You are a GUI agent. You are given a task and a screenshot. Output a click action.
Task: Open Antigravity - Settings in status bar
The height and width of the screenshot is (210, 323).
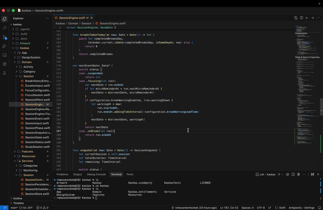click(x=301, y=208)
